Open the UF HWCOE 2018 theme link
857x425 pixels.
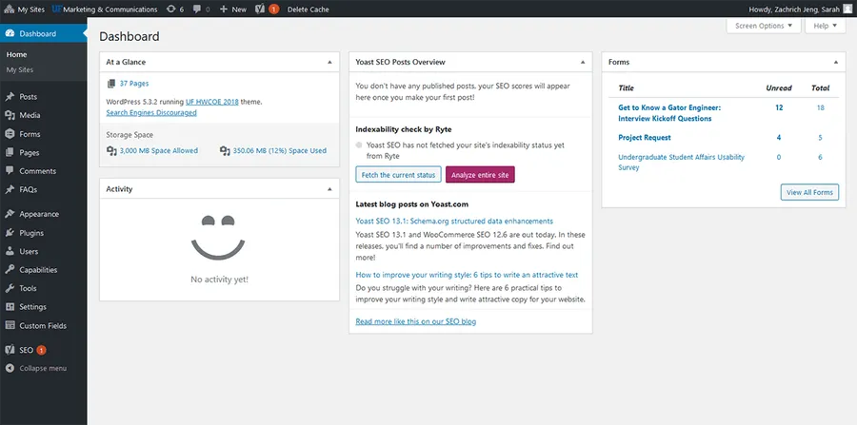coord(212,102)
